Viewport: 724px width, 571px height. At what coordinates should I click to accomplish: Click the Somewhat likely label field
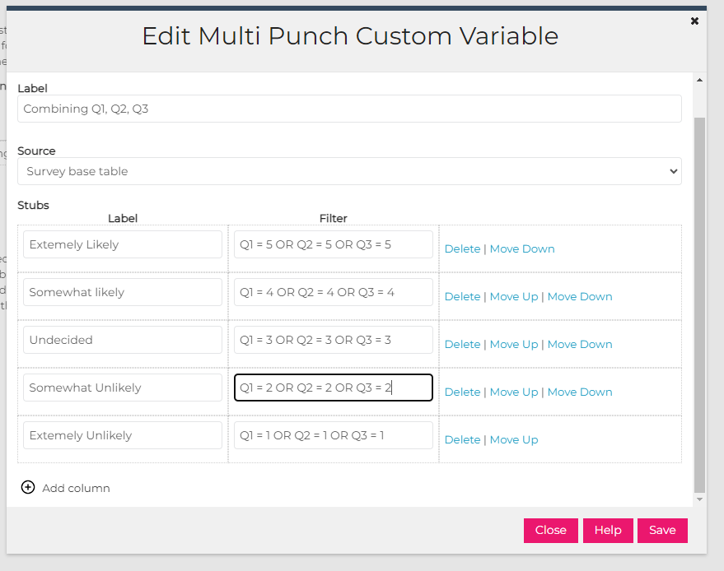(123, 292)
